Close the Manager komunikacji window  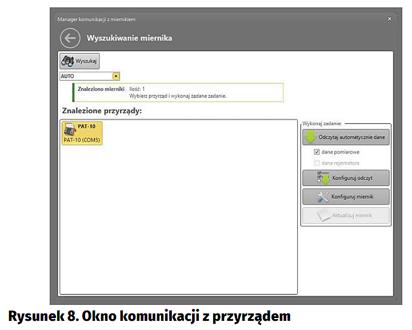coord(389,19)
